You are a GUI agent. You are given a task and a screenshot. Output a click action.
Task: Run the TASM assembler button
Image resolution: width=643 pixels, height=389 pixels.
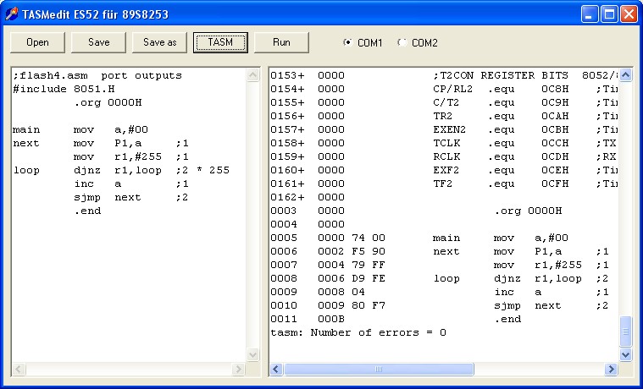(220, 42)
